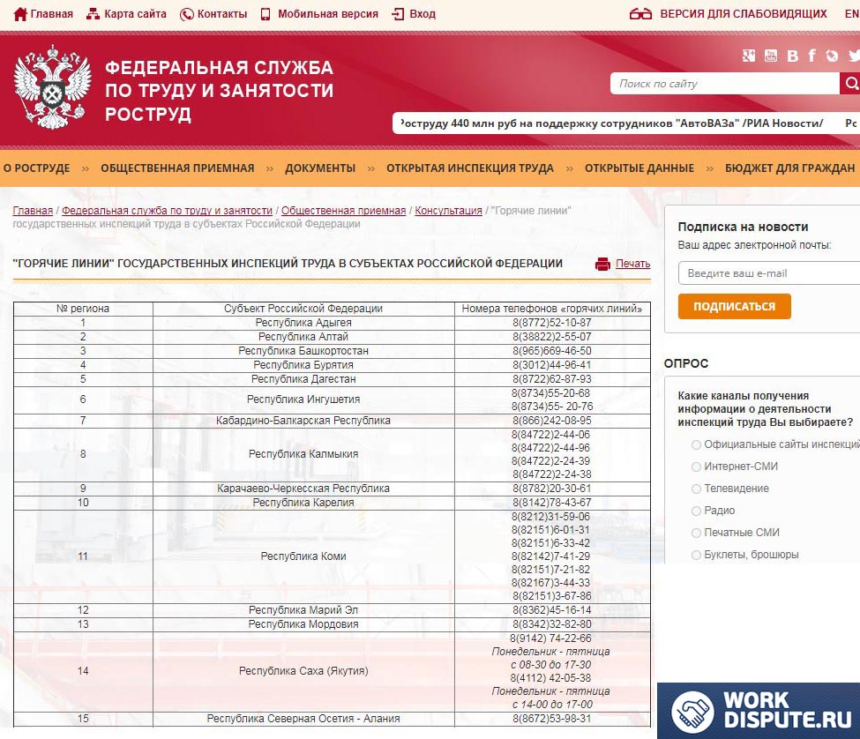860x739 pixels.
Task: Open the О РОСТРУДЕ menu item
Action: tap(37, 168)
